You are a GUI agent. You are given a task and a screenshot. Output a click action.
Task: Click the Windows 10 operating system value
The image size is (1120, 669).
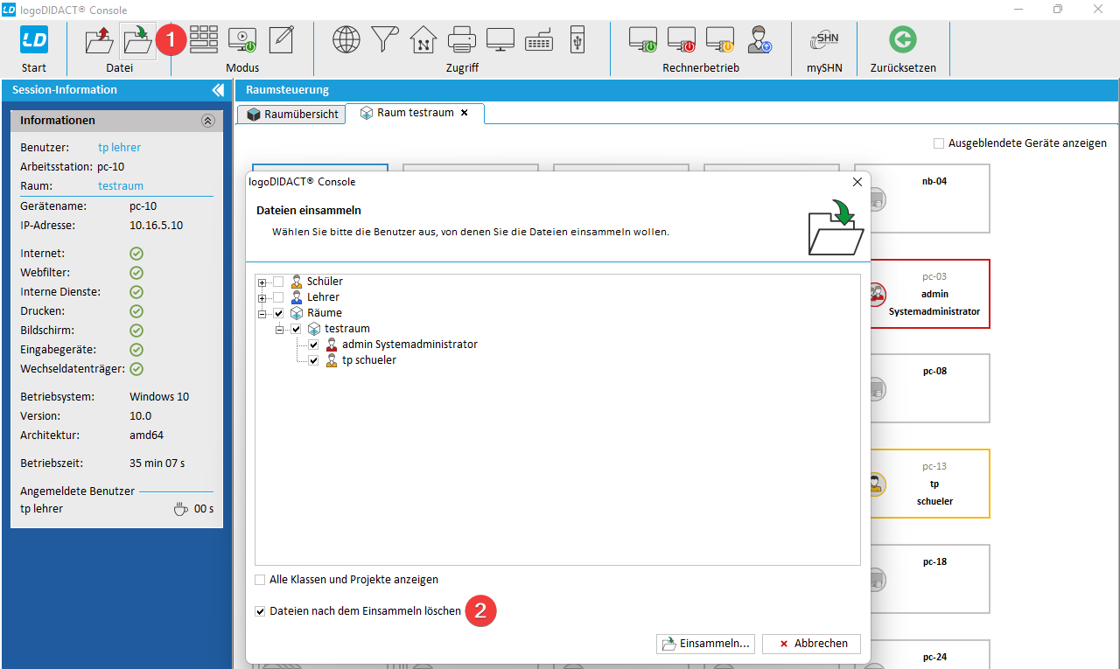point(159,397)
